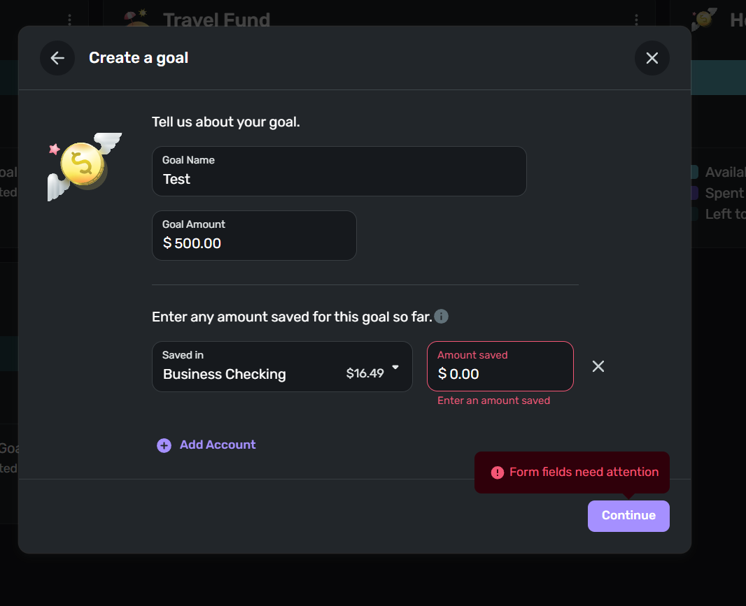Image resolution: width=746 pixels, height=606 pixels.
Task: Open Travel Fund options menu behind dialog
Action: click(x=636, y=20)
